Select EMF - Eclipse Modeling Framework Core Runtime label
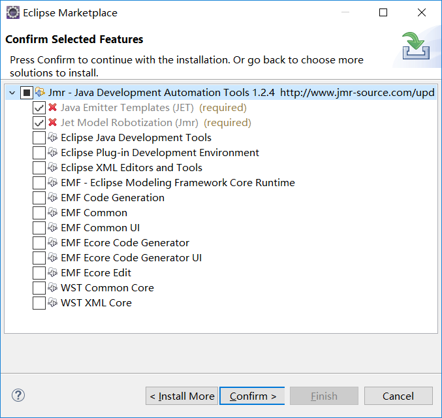Screen dimensions: 442x418 pyautogui.click(x=178, y=182)
